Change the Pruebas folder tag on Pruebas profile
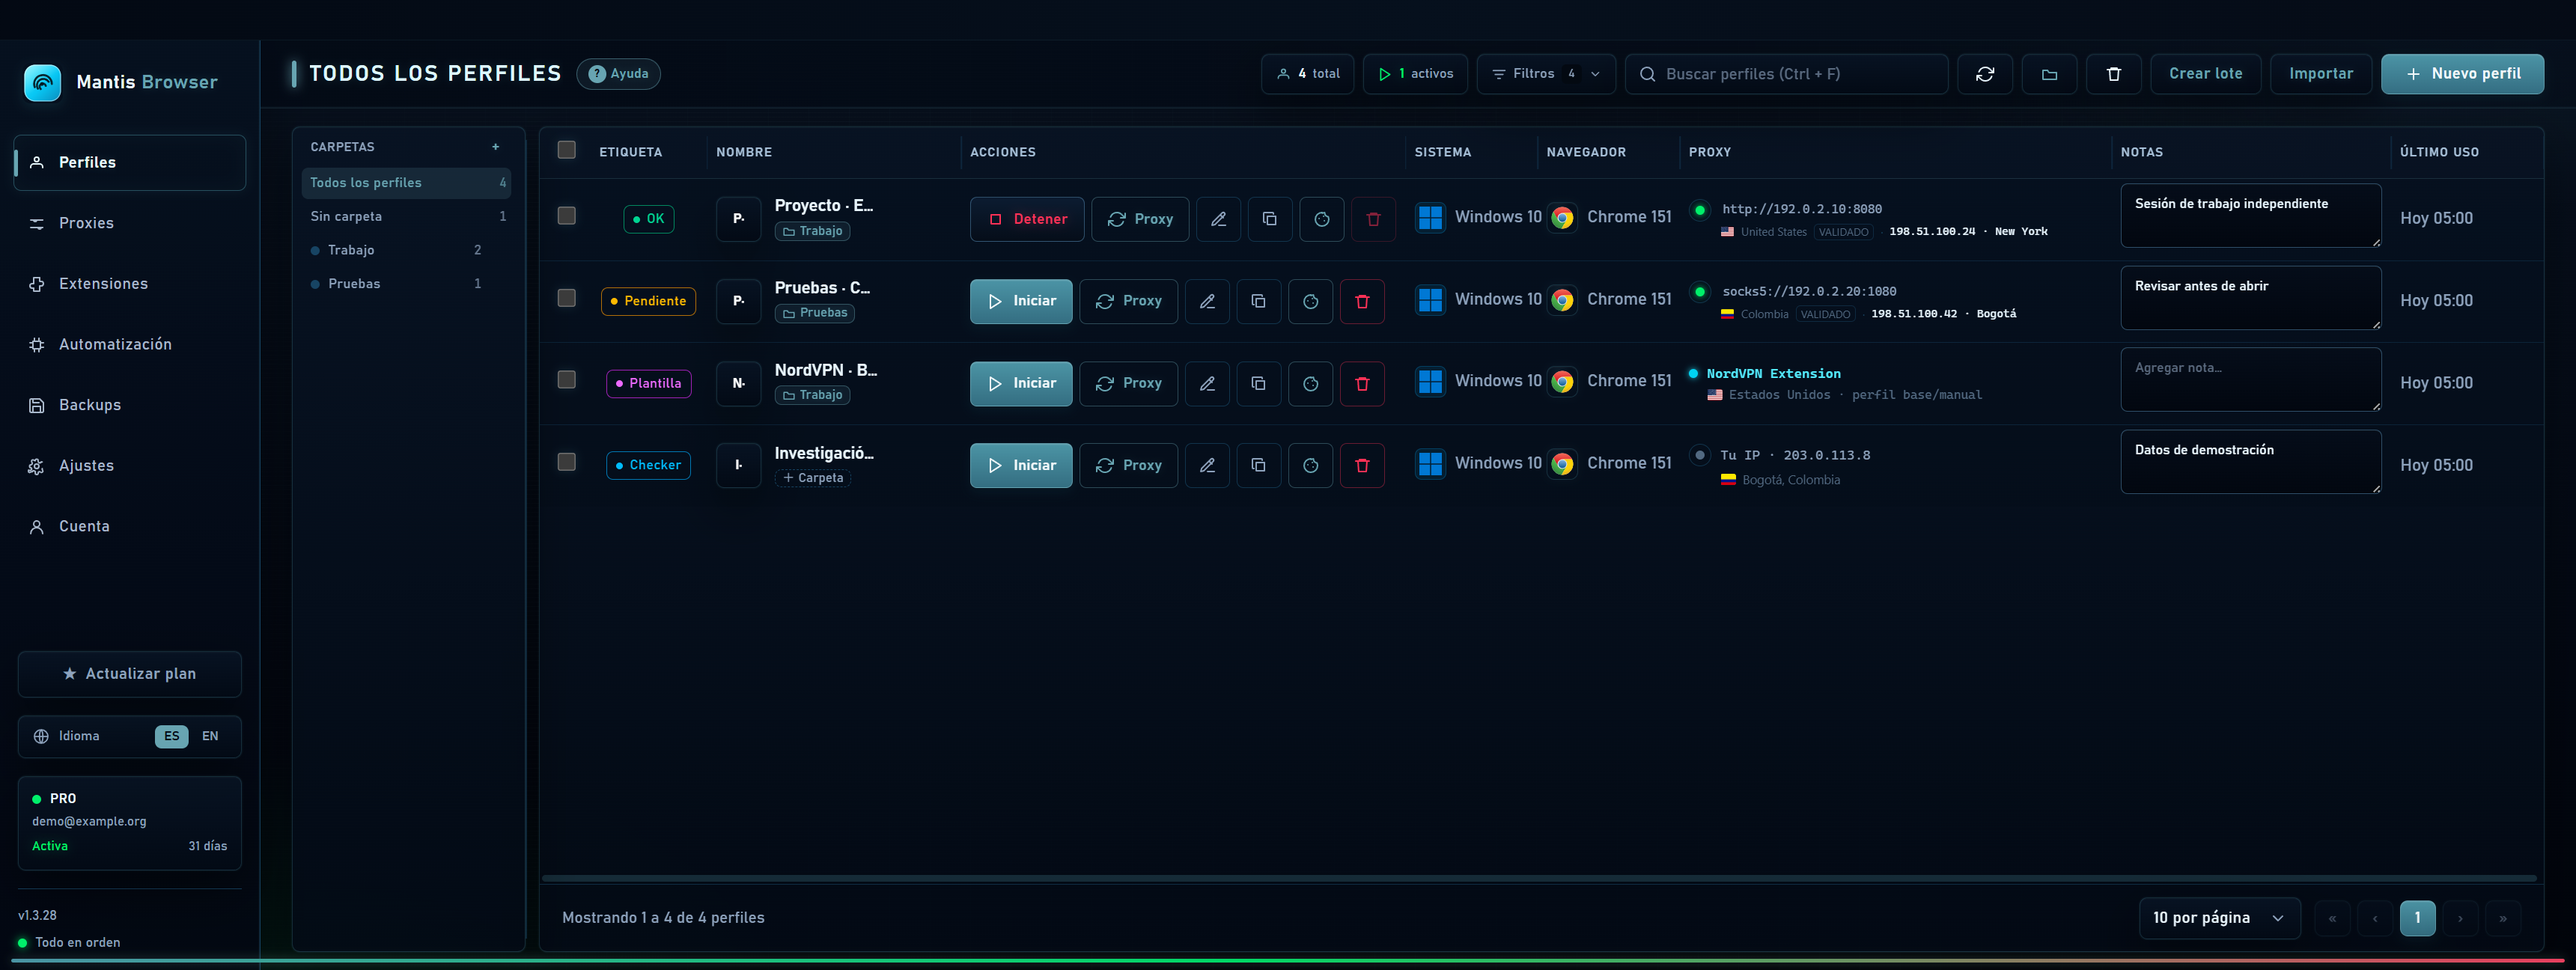The image size is (2576, 970). [x=815, y=313]
